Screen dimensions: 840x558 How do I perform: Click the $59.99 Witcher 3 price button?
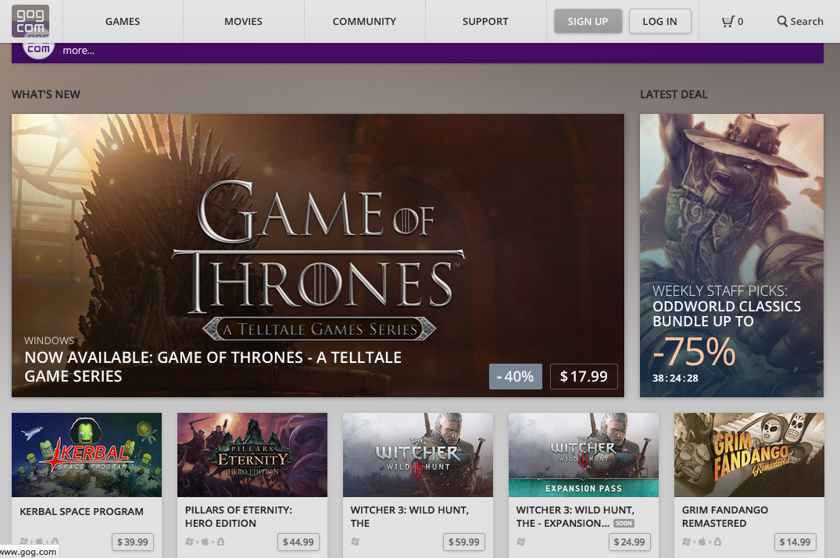[x=464, y=542]
